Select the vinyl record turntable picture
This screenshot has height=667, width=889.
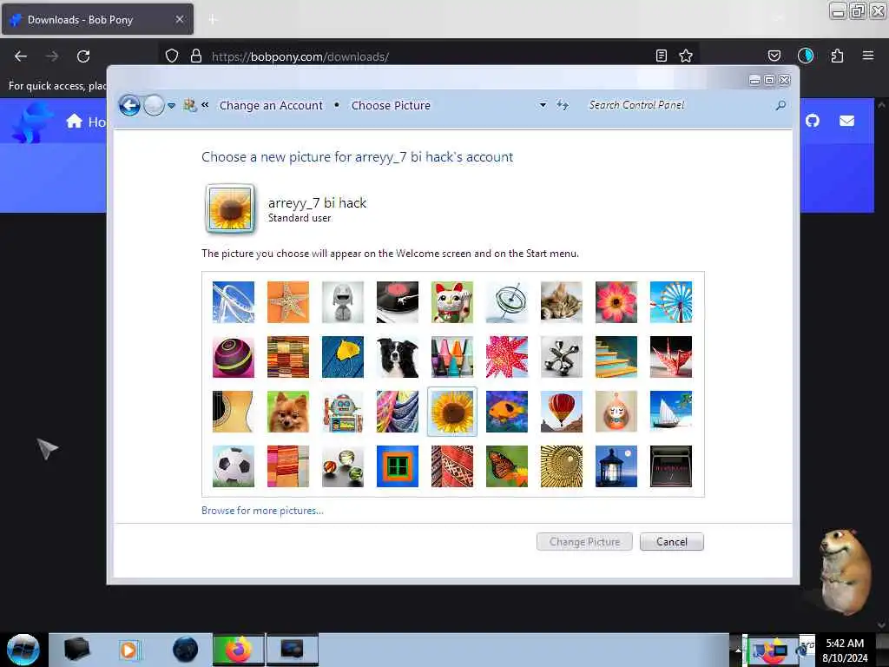pyautogui.click(x=398, y=302)
